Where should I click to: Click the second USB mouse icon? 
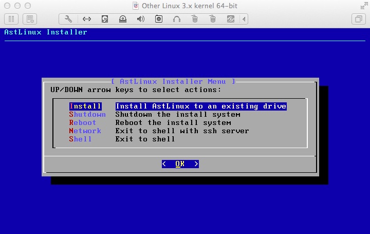click(x=213, y=19)
